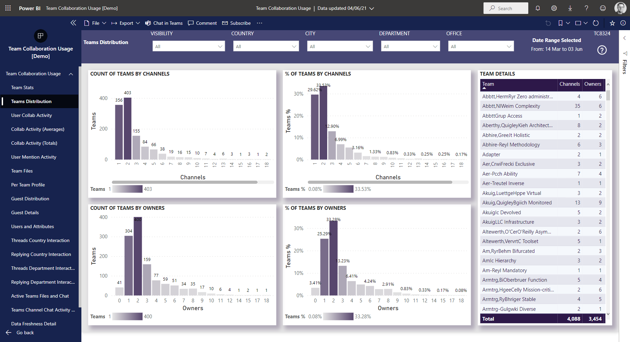630x342 pixels.
Task: Click Go back link
Action: 25,333
